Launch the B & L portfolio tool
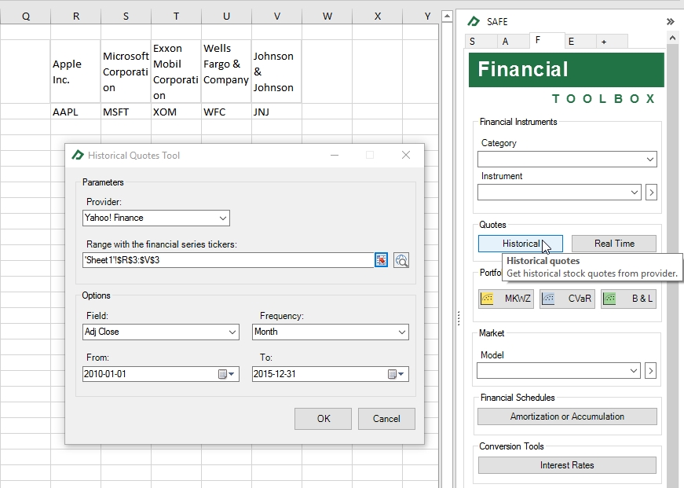The width and height of the screenshot is (684, 488). pyautogui.click(x=628, y=299)
